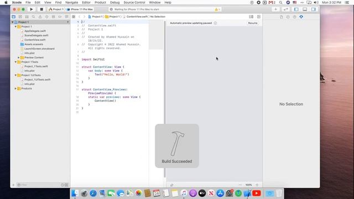The width and height of the screenshot is (354, 199).
Task: Open the Editor menu
Action: pyautogui.click(x=86, y=2)
